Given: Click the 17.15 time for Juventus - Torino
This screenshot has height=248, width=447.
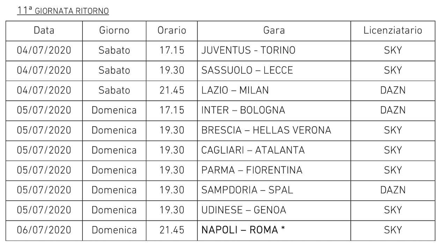Looking at the screenshot, I should pyautogui.click(x=171, y=50).
